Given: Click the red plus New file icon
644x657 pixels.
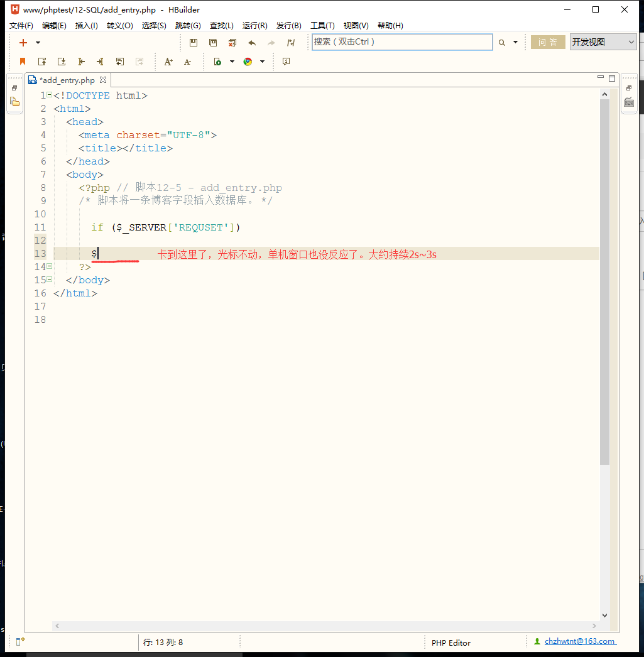Looking at the screenshot, I should point(23,43).
